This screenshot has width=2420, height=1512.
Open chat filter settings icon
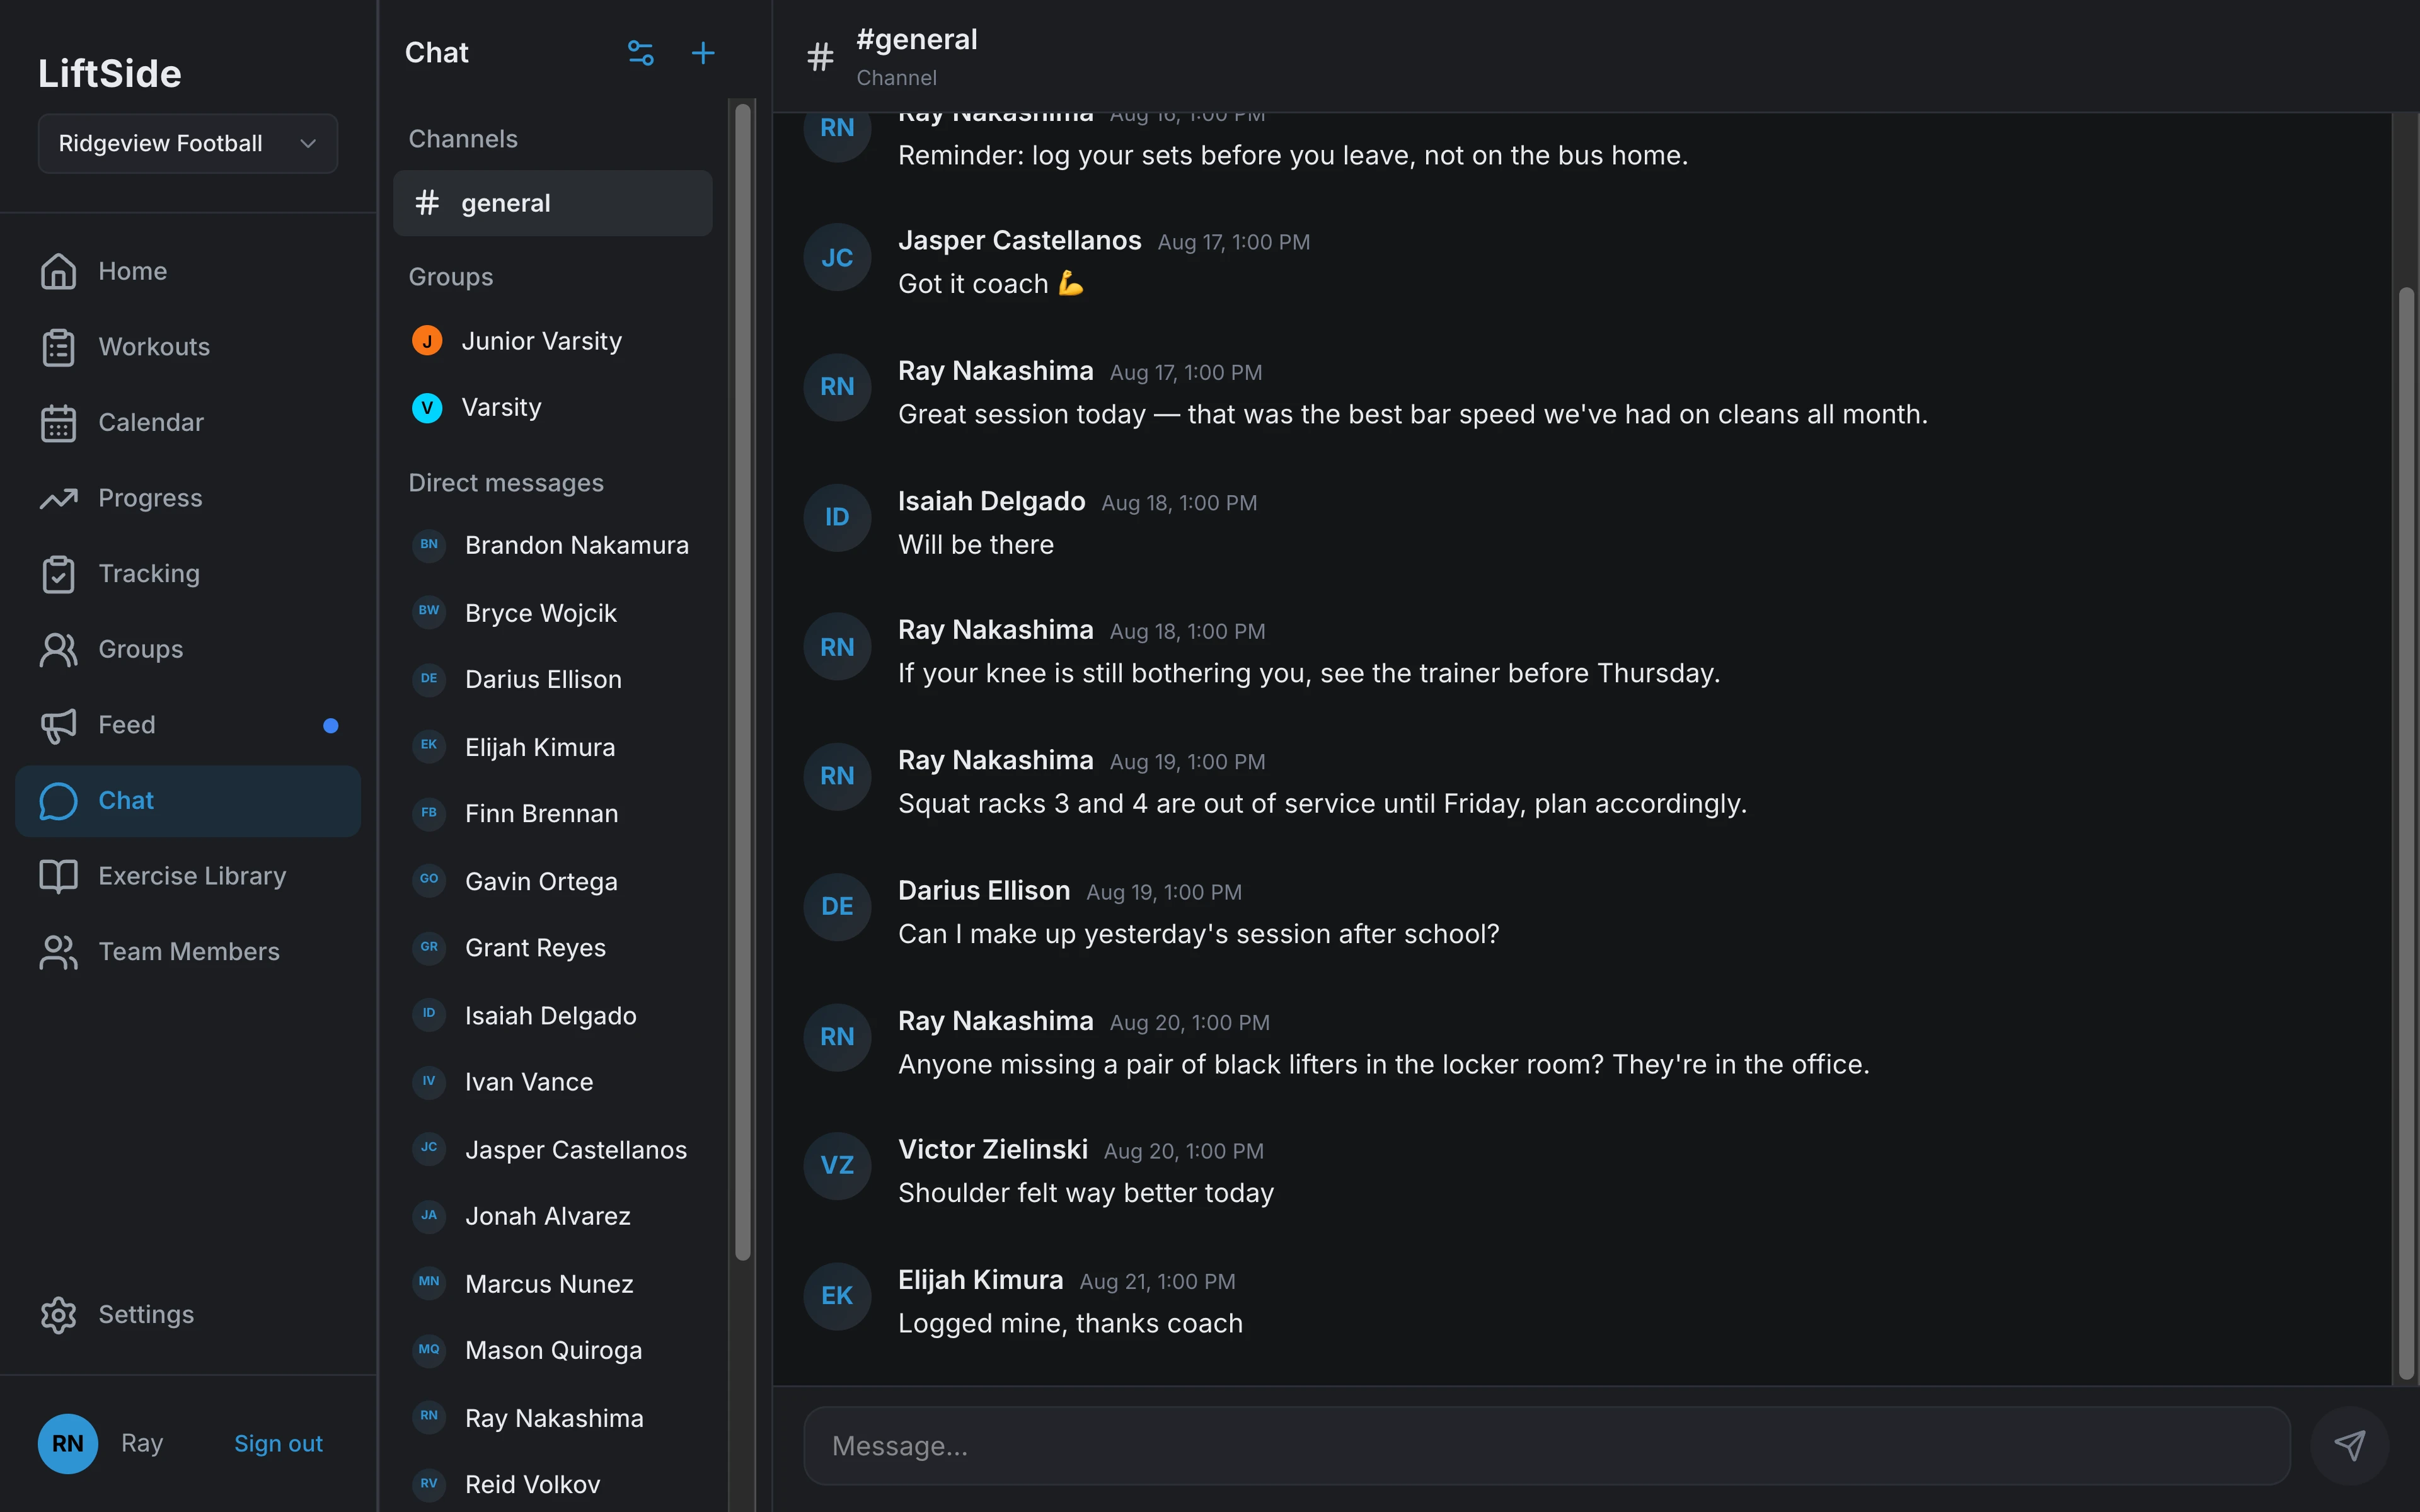[x=640, y=53]
